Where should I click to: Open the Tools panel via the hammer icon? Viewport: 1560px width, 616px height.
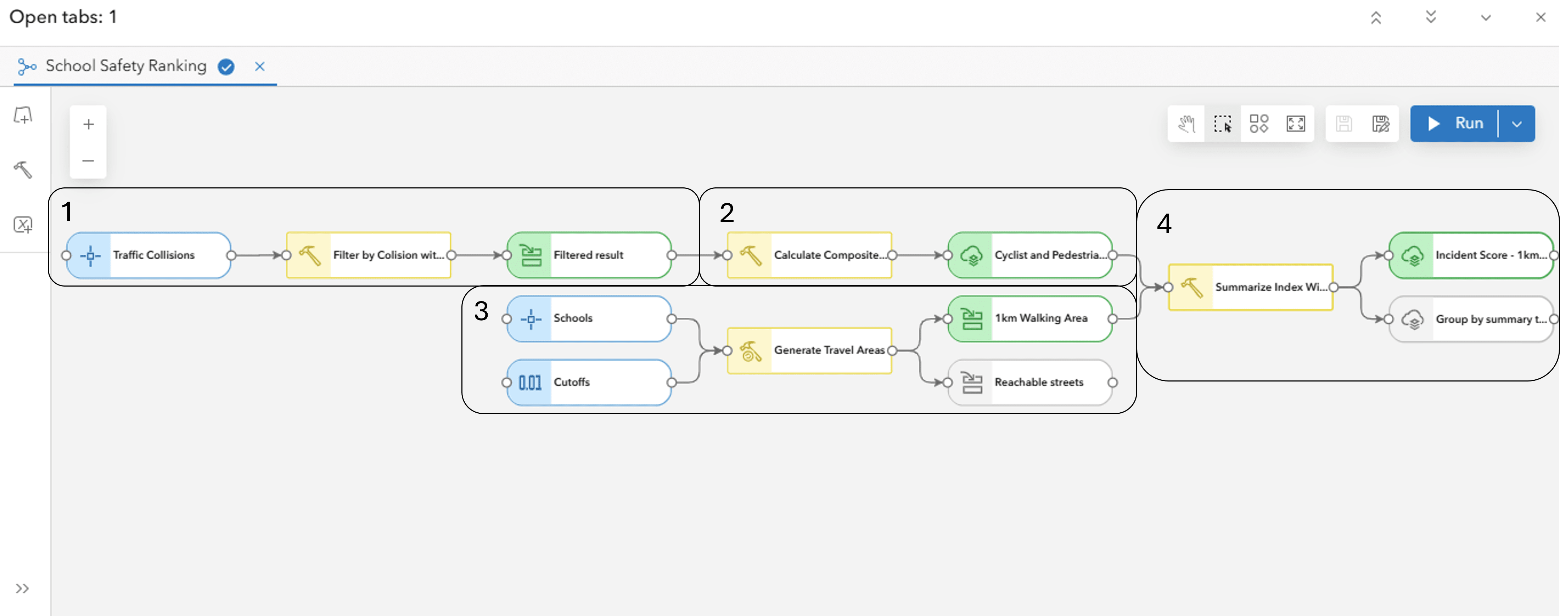23,169
